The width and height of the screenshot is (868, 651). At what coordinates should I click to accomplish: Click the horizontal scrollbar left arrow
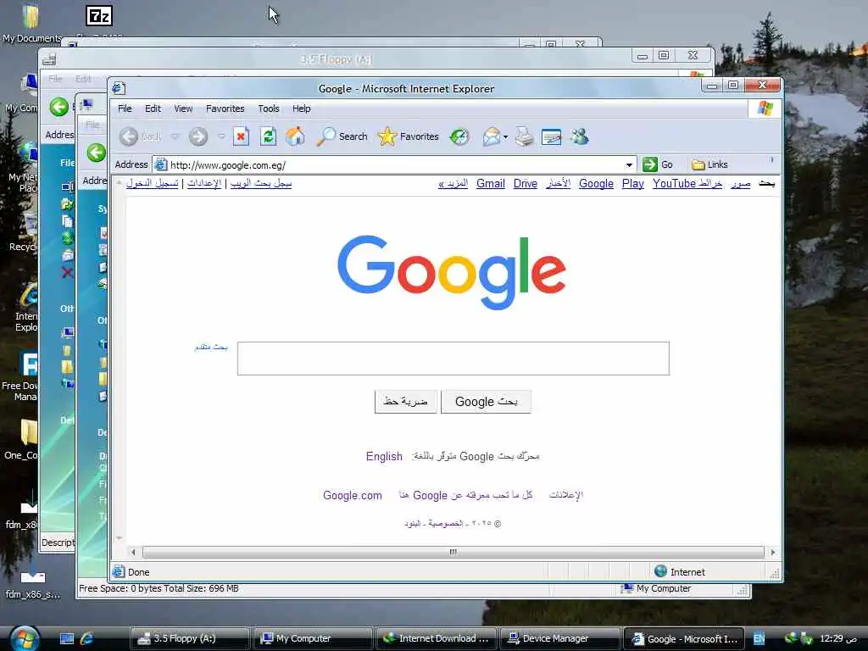click(x=133, y=552)
